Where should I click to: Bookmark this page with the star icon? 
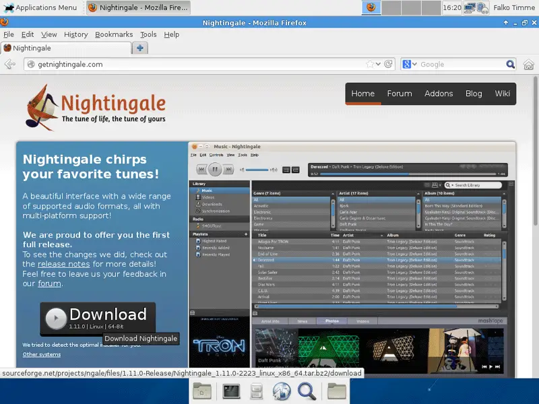click(x=370, y=64)
